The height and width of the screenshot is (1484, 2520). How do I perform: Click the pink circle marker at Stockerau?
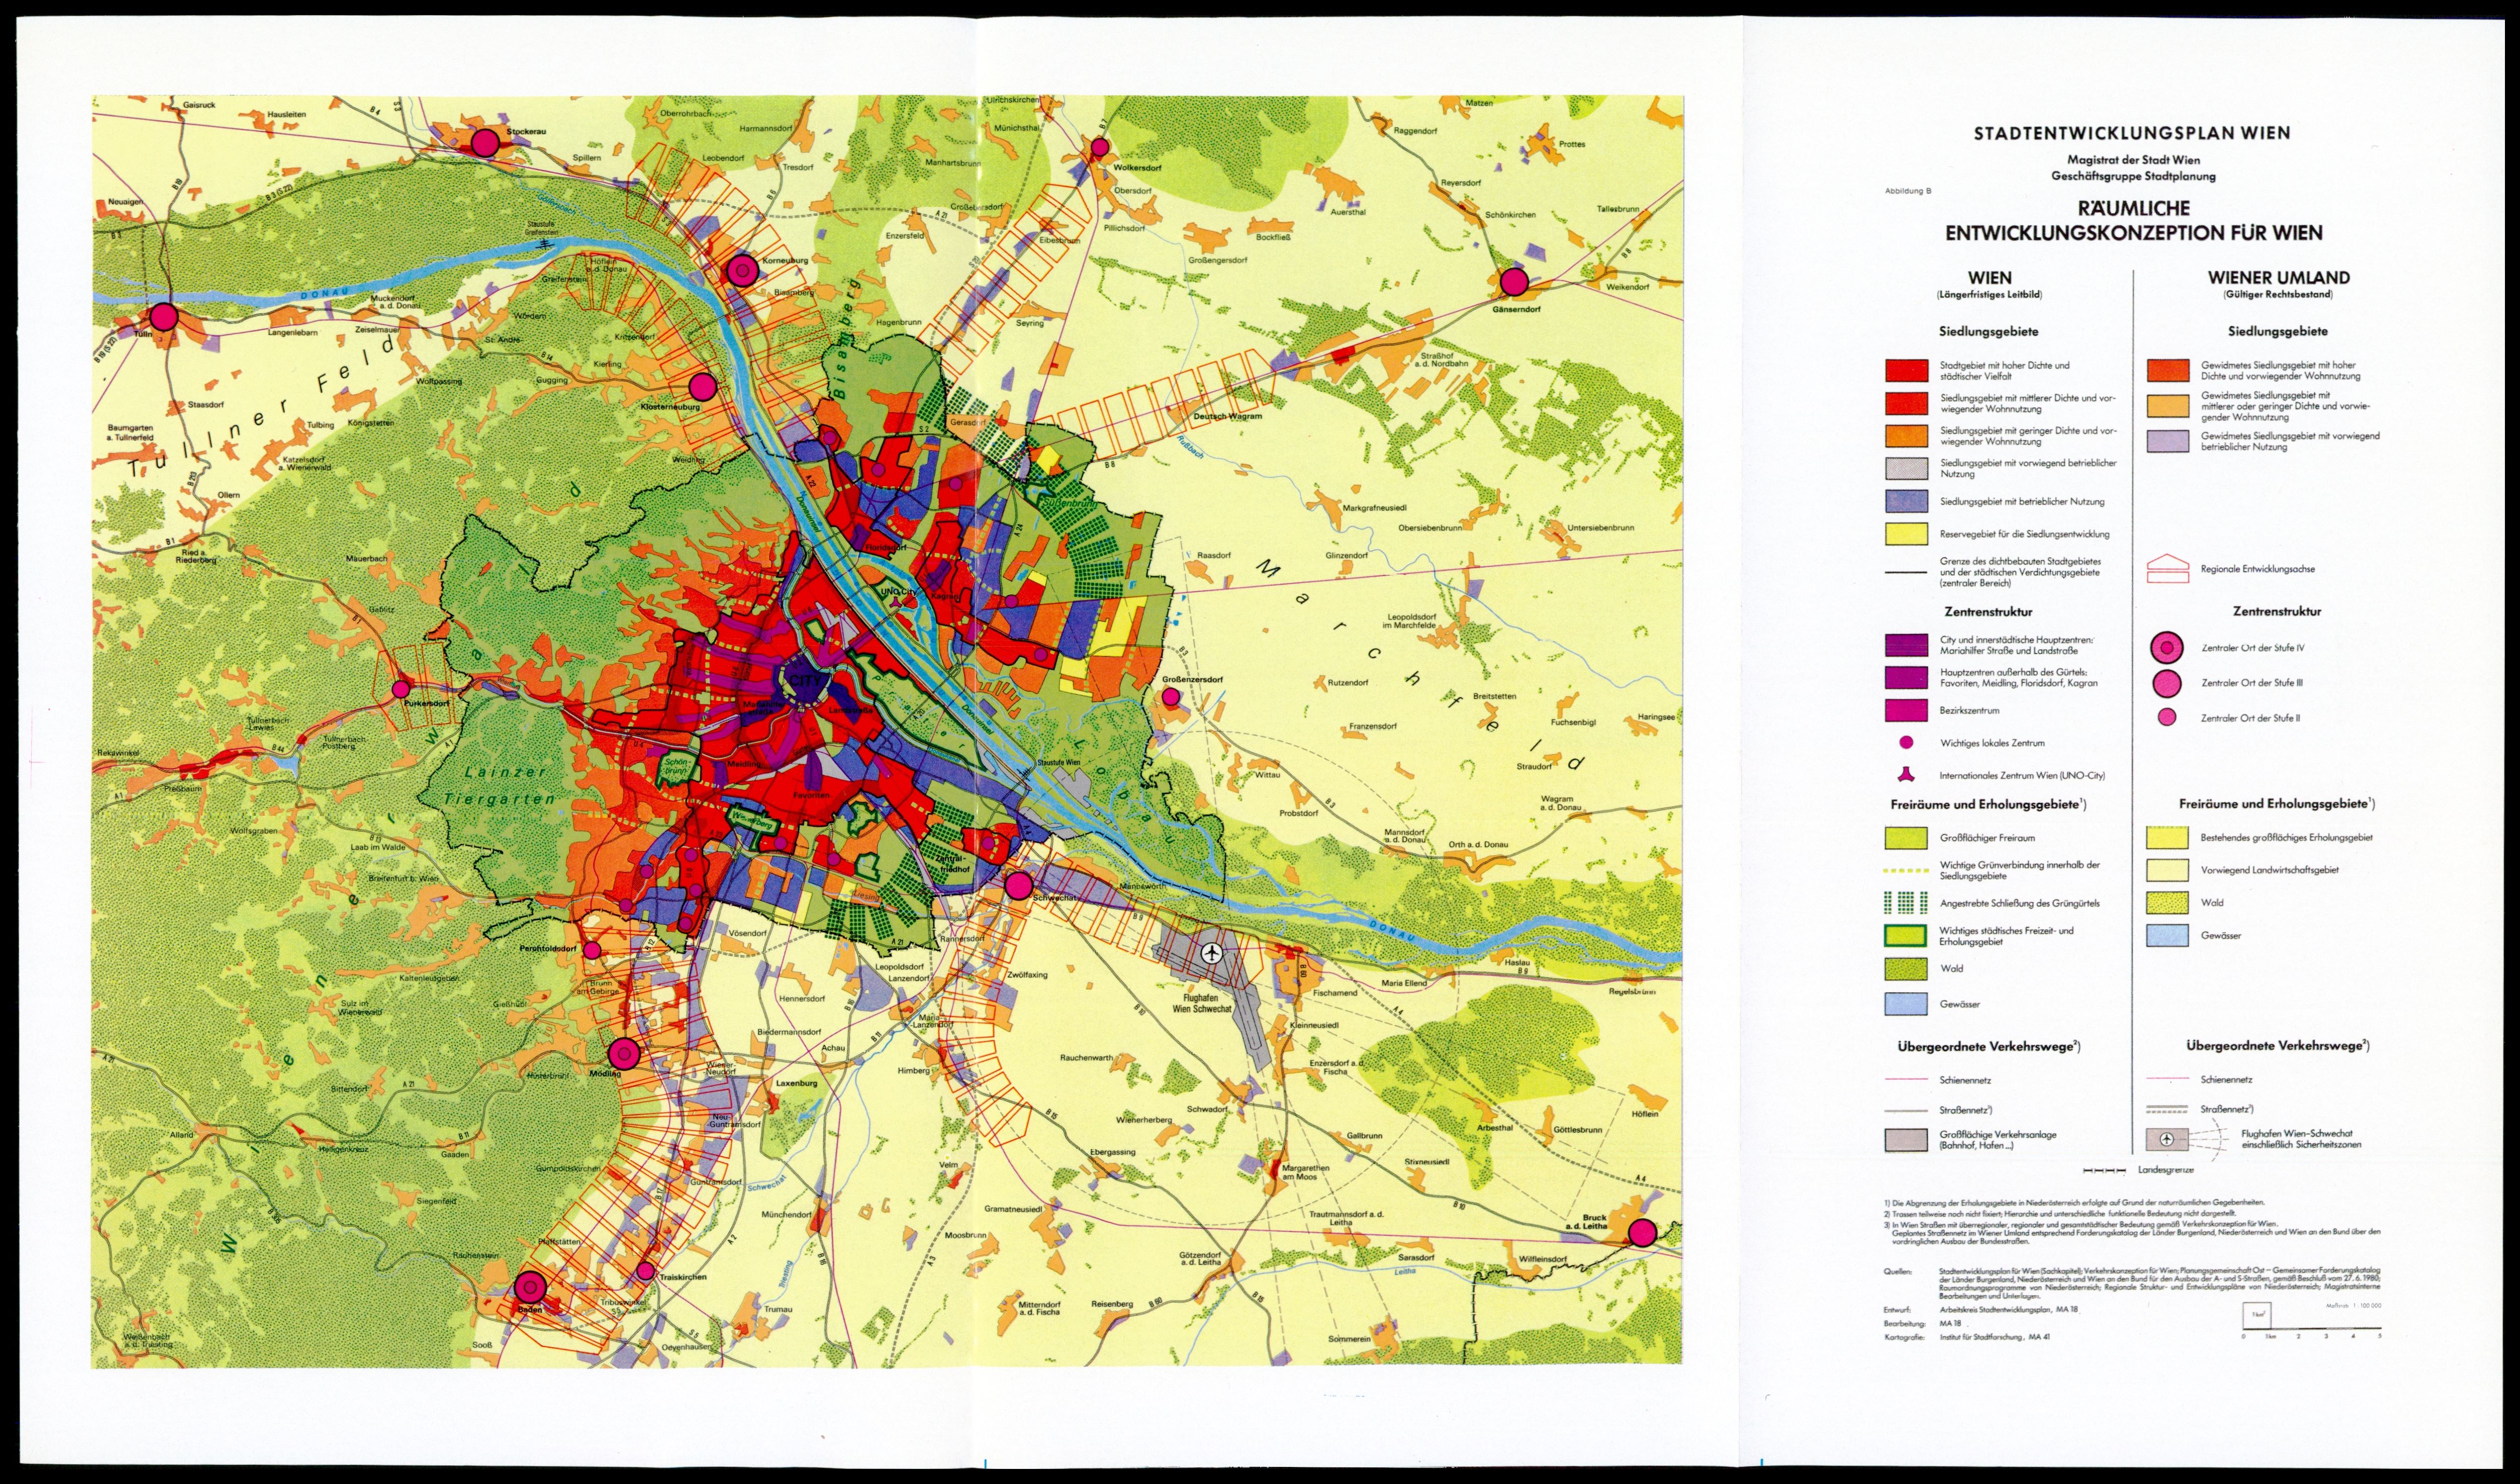click(485, 142)
